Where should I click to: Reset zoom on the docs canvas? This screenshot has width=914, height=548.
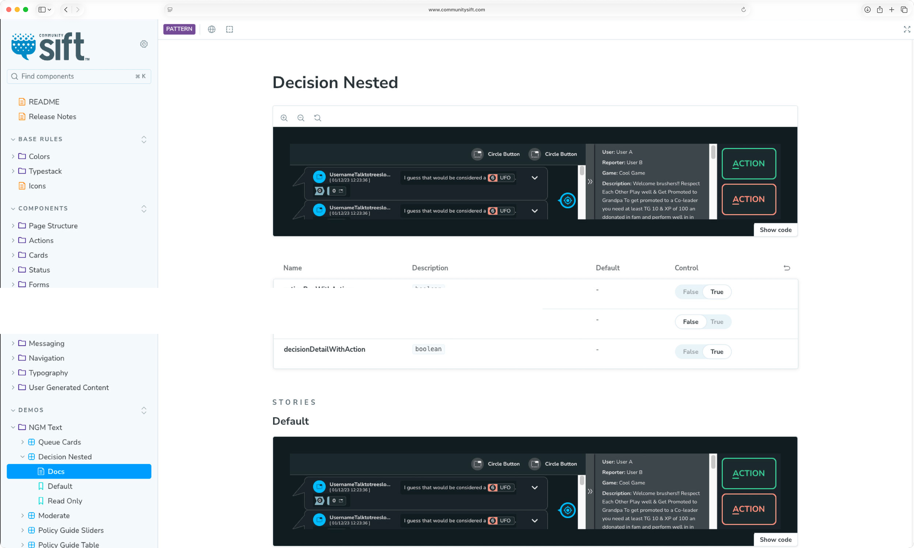coord(318,118)
